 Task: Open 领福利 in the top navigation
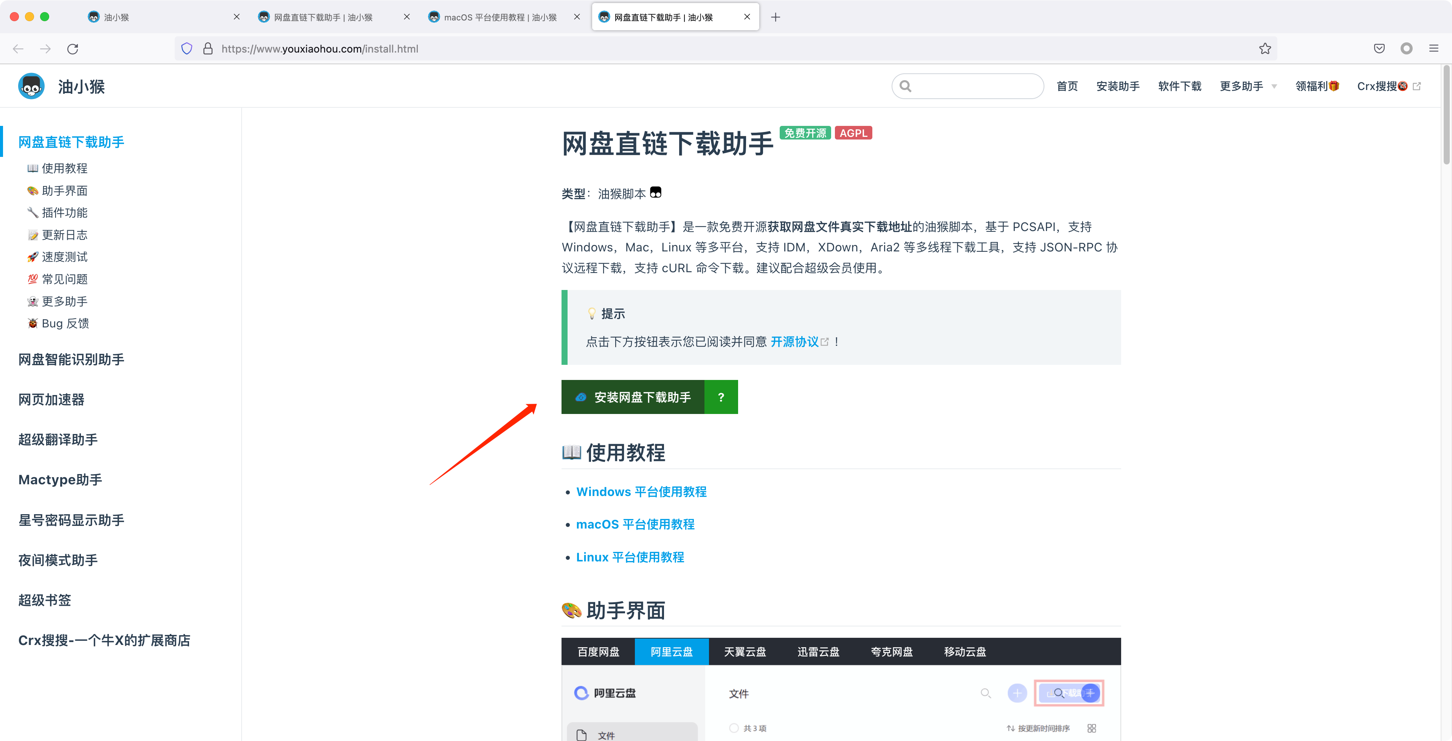[x=1317, y=86]
